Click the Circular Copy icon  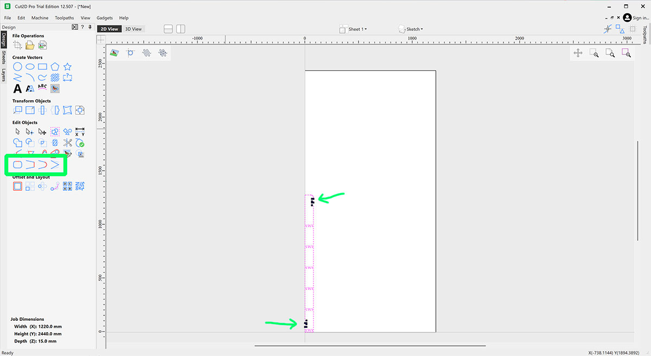(42, 186)
